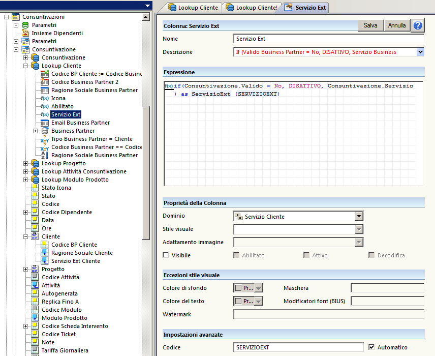Open the Colore di sfondo color picker

pos(248,288)
